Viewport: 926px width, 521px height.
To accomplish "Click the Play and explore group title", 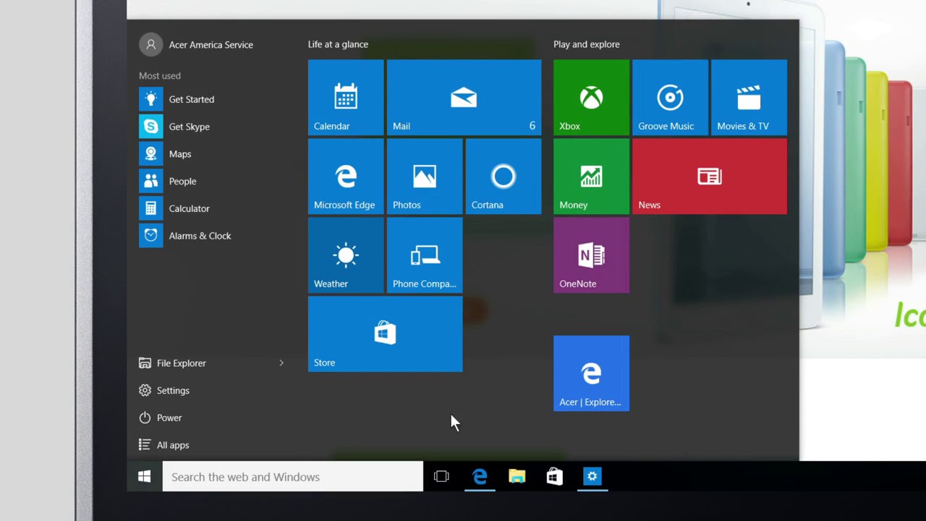I will (587, 45).
